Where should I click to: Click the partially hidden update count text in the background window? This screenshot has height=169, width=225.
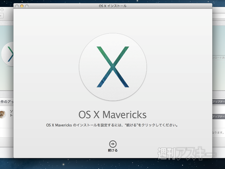coord(7,102)
